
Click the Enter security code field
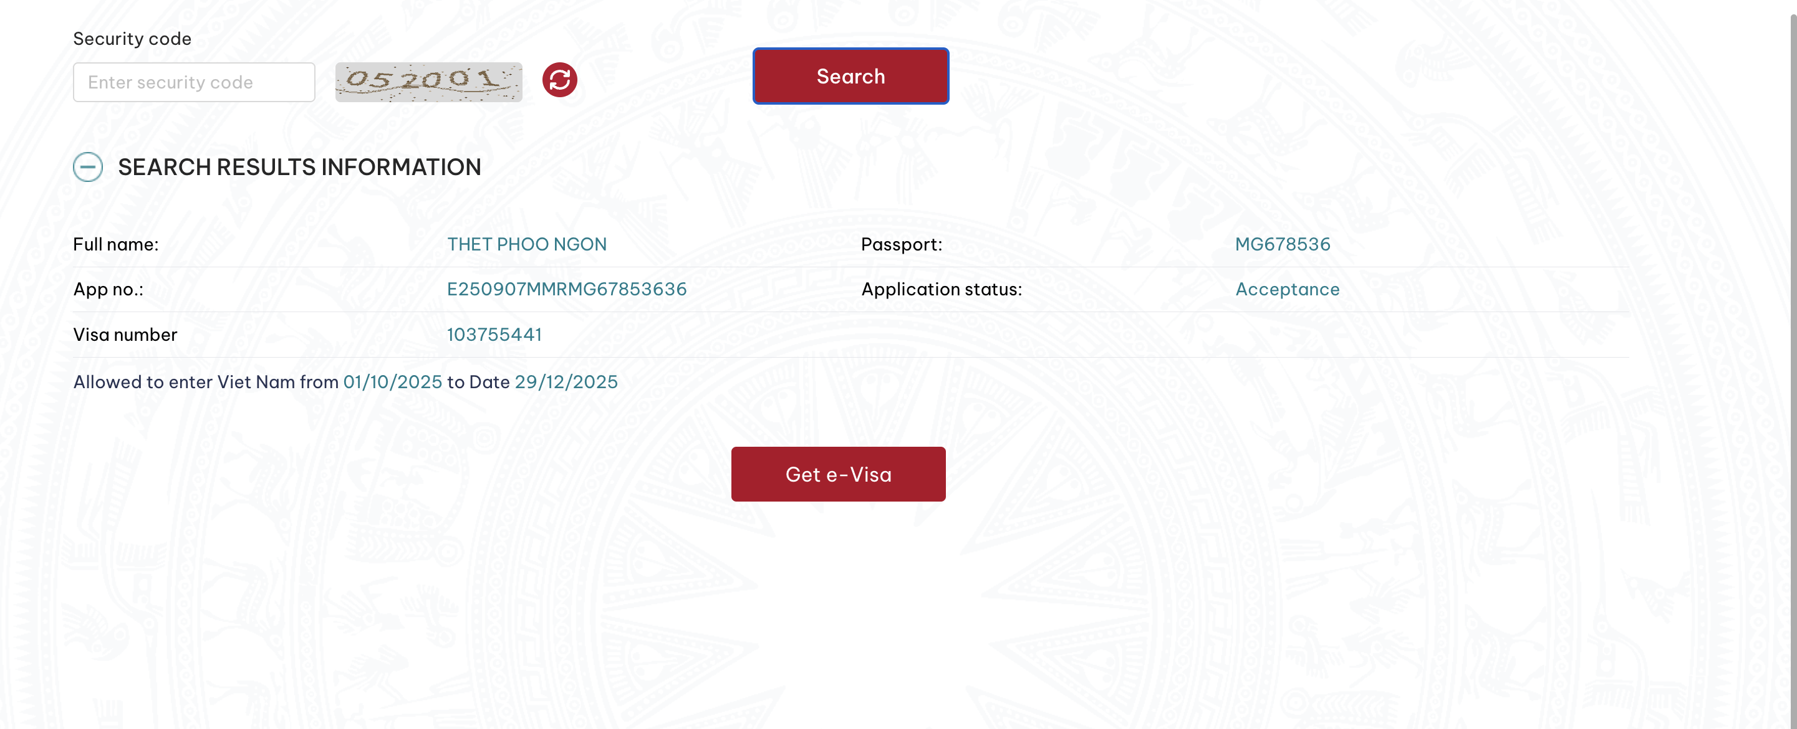(194, 82)
